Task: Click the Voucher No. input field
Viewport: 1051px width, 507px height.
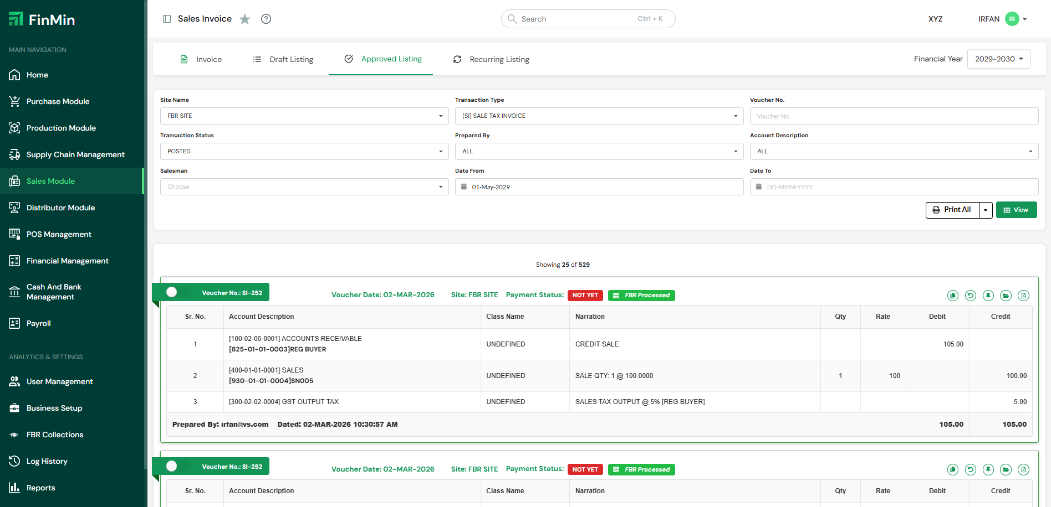Action: pos(894,116)
